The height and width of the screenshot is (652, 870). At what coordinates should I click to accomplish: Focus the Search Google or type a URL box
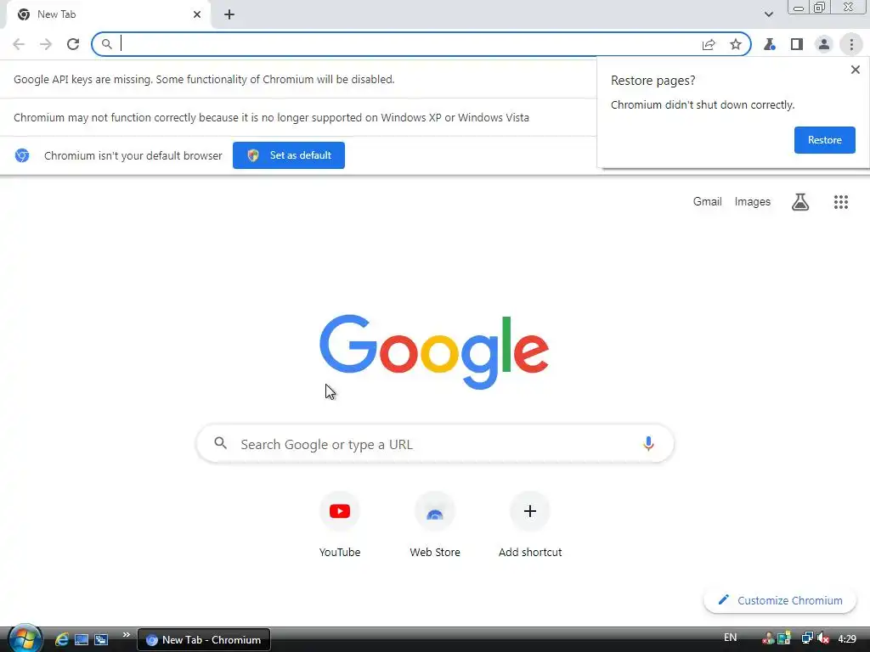click(x=435, y=444)
